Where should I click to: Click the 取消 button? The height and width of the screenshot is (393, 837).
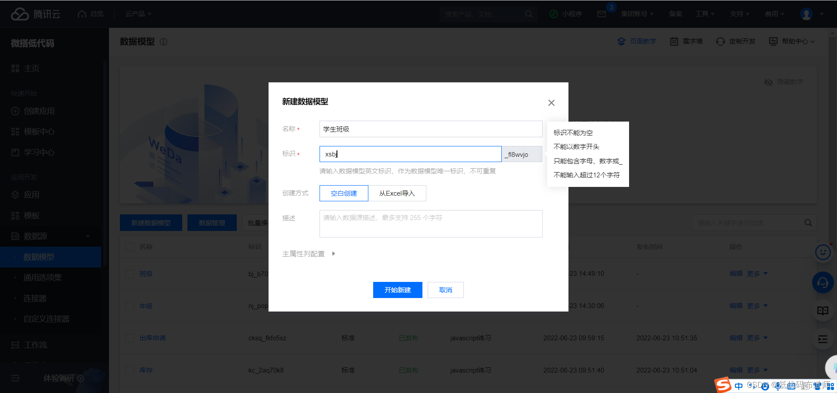click(446, 290)
